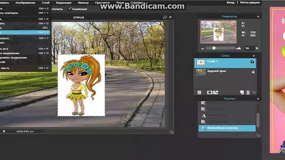Choose the undo entry with Ctrl+Z shortcut

[25, 8]
